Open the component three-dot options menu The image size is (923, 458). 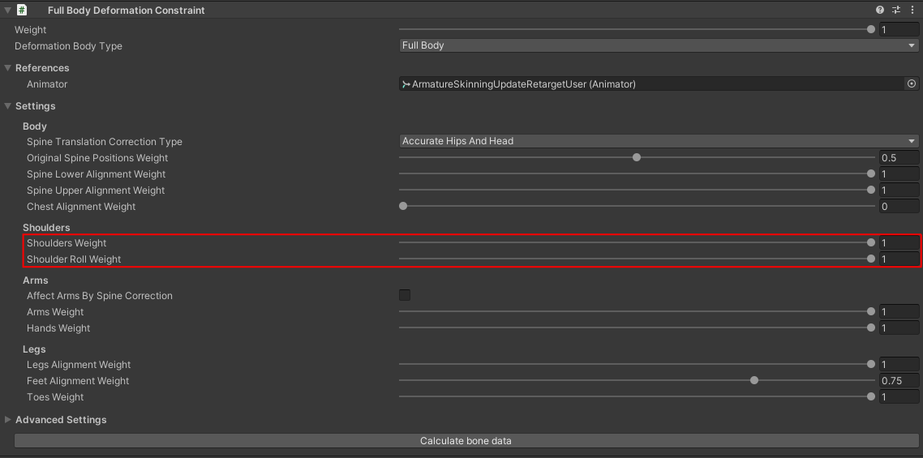pyautogui.click(x=912, y=10)
